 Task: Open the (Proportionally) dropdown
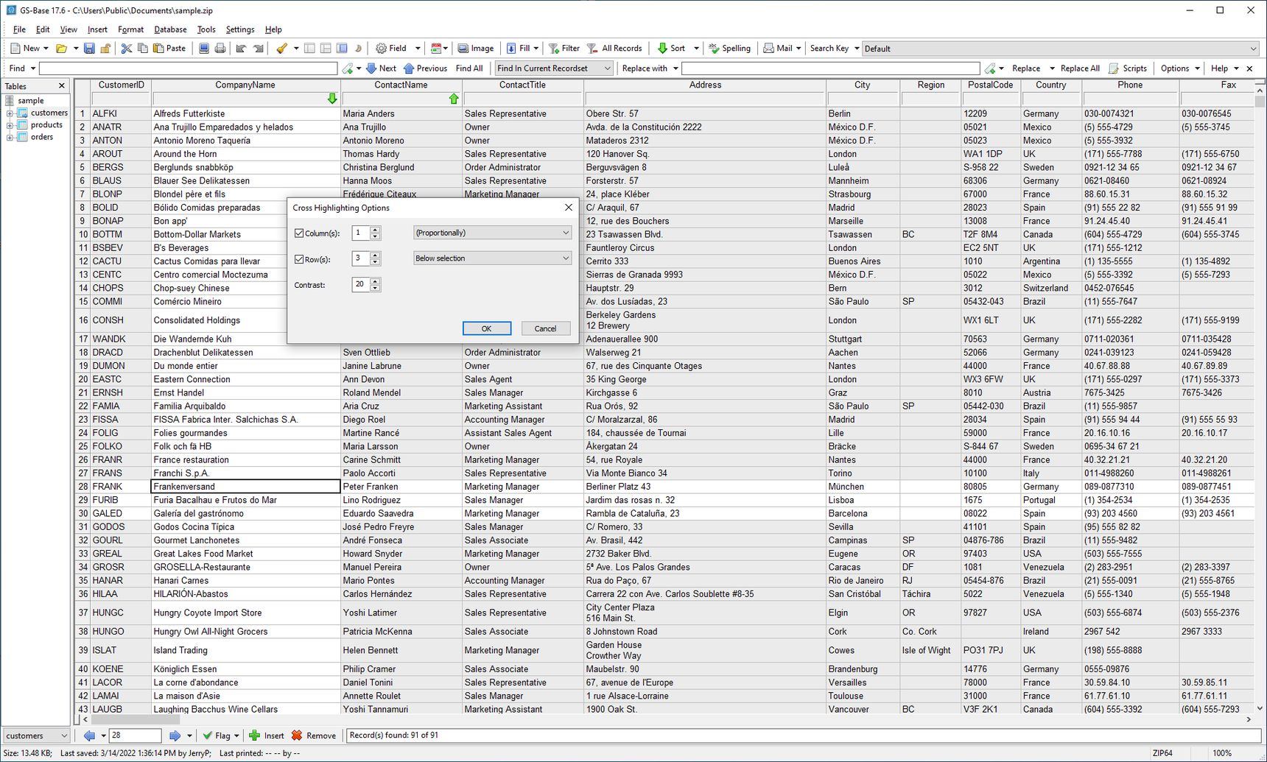[492, 233]
